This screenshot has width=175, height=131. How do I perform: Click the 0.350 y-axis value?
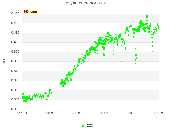pos(15,90)
